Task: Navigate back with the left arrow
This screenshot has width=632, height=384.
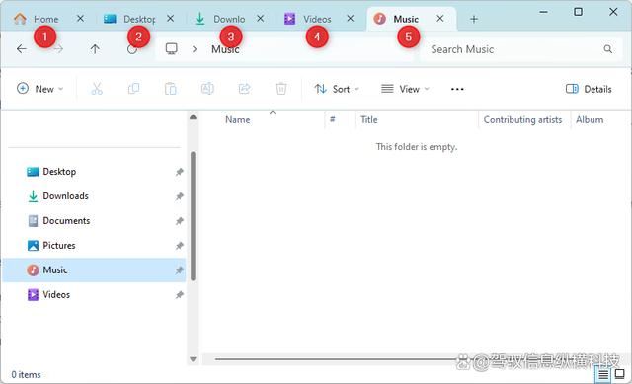Action: 22,49
